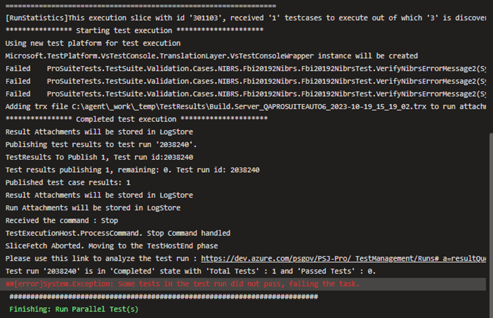Image resolution: width=493 pixels, height=318 pixels.
Task: Click the green Finishing: Run Parallel Test(s) line
Action: [x=74, y=309]
